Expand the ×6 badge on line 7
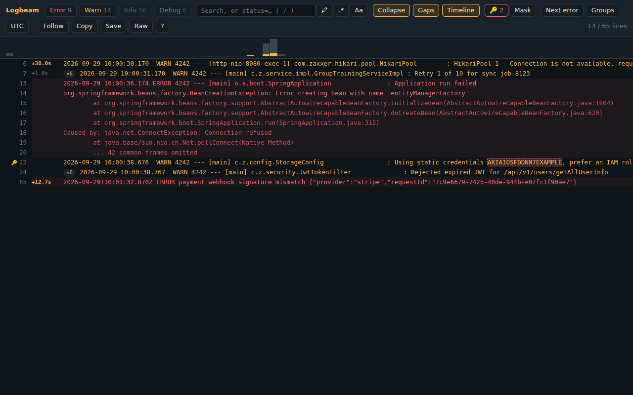 (70, 74)
